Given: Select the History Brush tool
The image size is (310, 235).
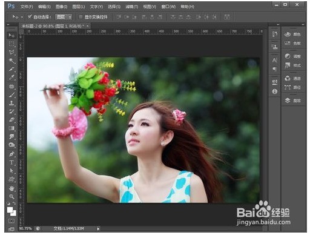Looking at the screenshot, I should coord(12,111).
